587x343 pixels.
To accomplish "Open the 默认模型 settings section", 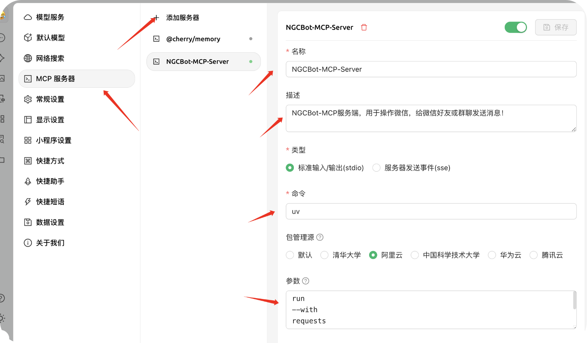I will click(77, 38).
